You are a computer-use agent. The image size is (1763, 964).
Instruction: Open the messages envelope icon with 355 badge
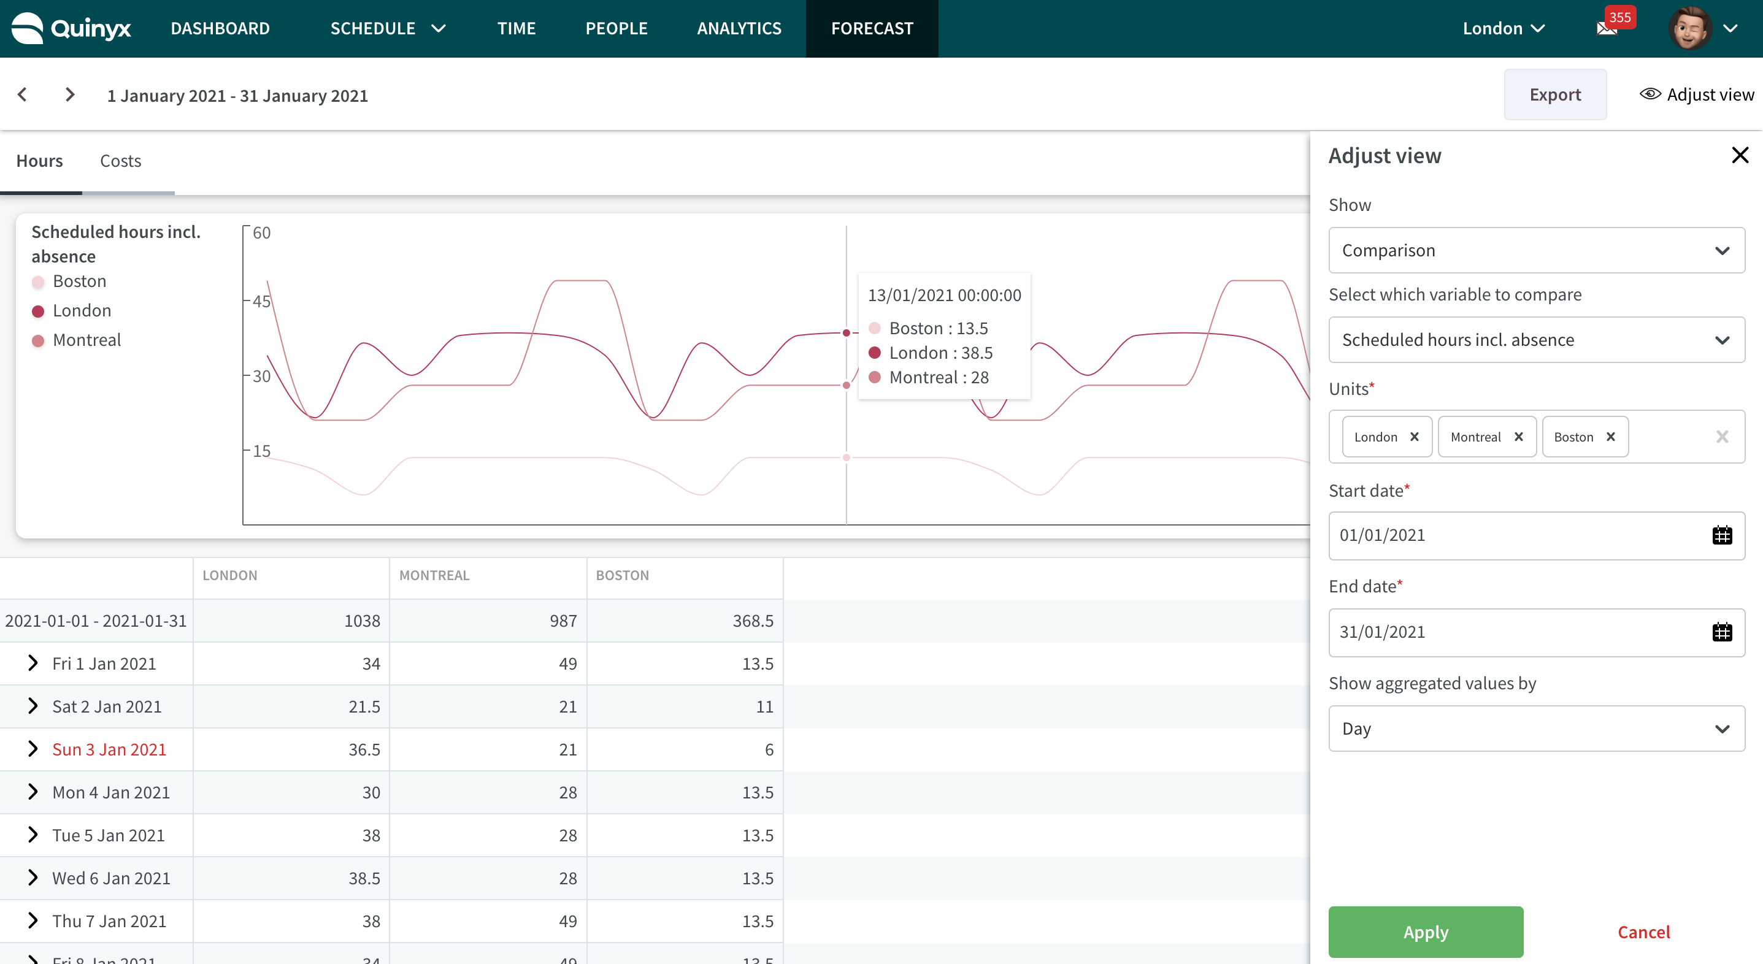tap(1607, 28)
